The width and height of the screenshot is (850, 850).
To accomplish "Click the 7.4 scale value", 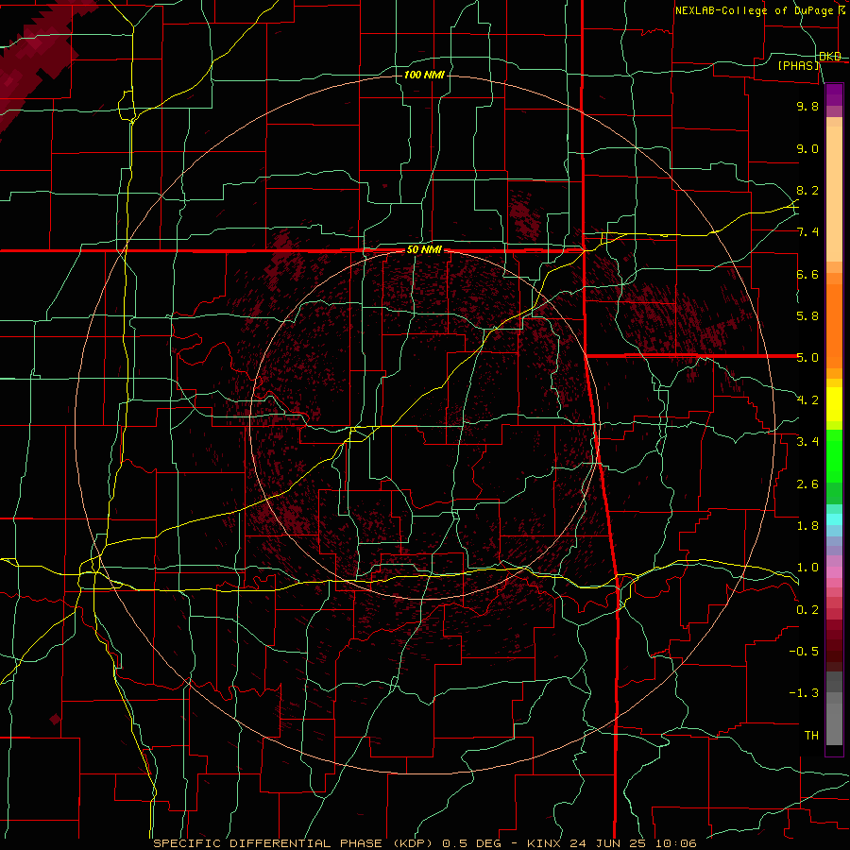I will (x=807, y=232).
